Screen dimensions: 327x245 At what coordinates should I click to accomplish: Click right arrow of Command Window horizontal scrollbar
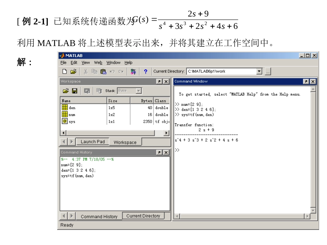pyautogui.click(x=307, y=216)
